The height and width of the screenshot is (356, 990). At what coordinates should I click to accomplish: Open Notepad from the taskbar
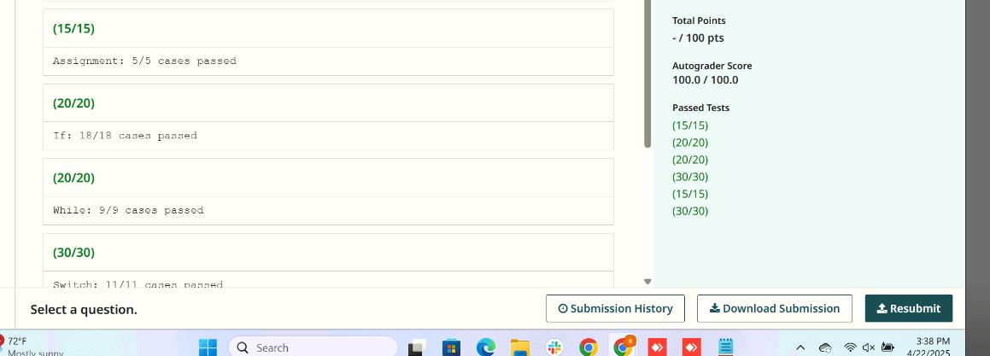(x=726, y=347)
